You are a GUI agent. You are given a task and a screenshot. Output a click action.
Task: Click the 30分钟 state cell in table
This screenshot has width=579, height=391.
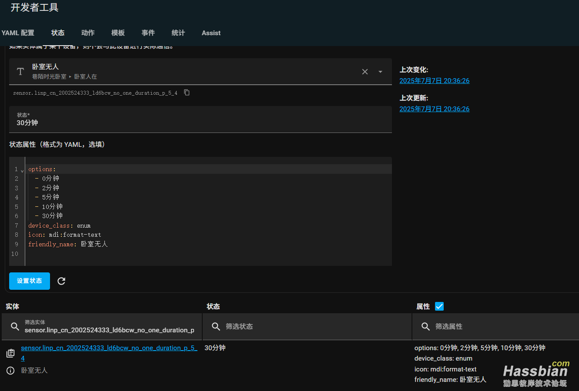click(x=215, y=348)
